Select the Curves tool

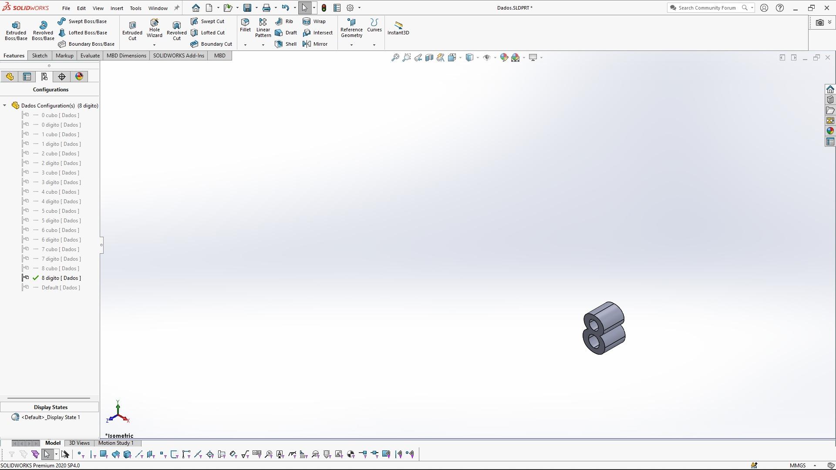point(374,25)
